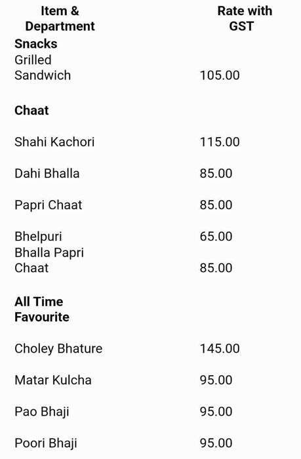Click the 65.00 Bhelpuri price

click(x=216, y=237)
